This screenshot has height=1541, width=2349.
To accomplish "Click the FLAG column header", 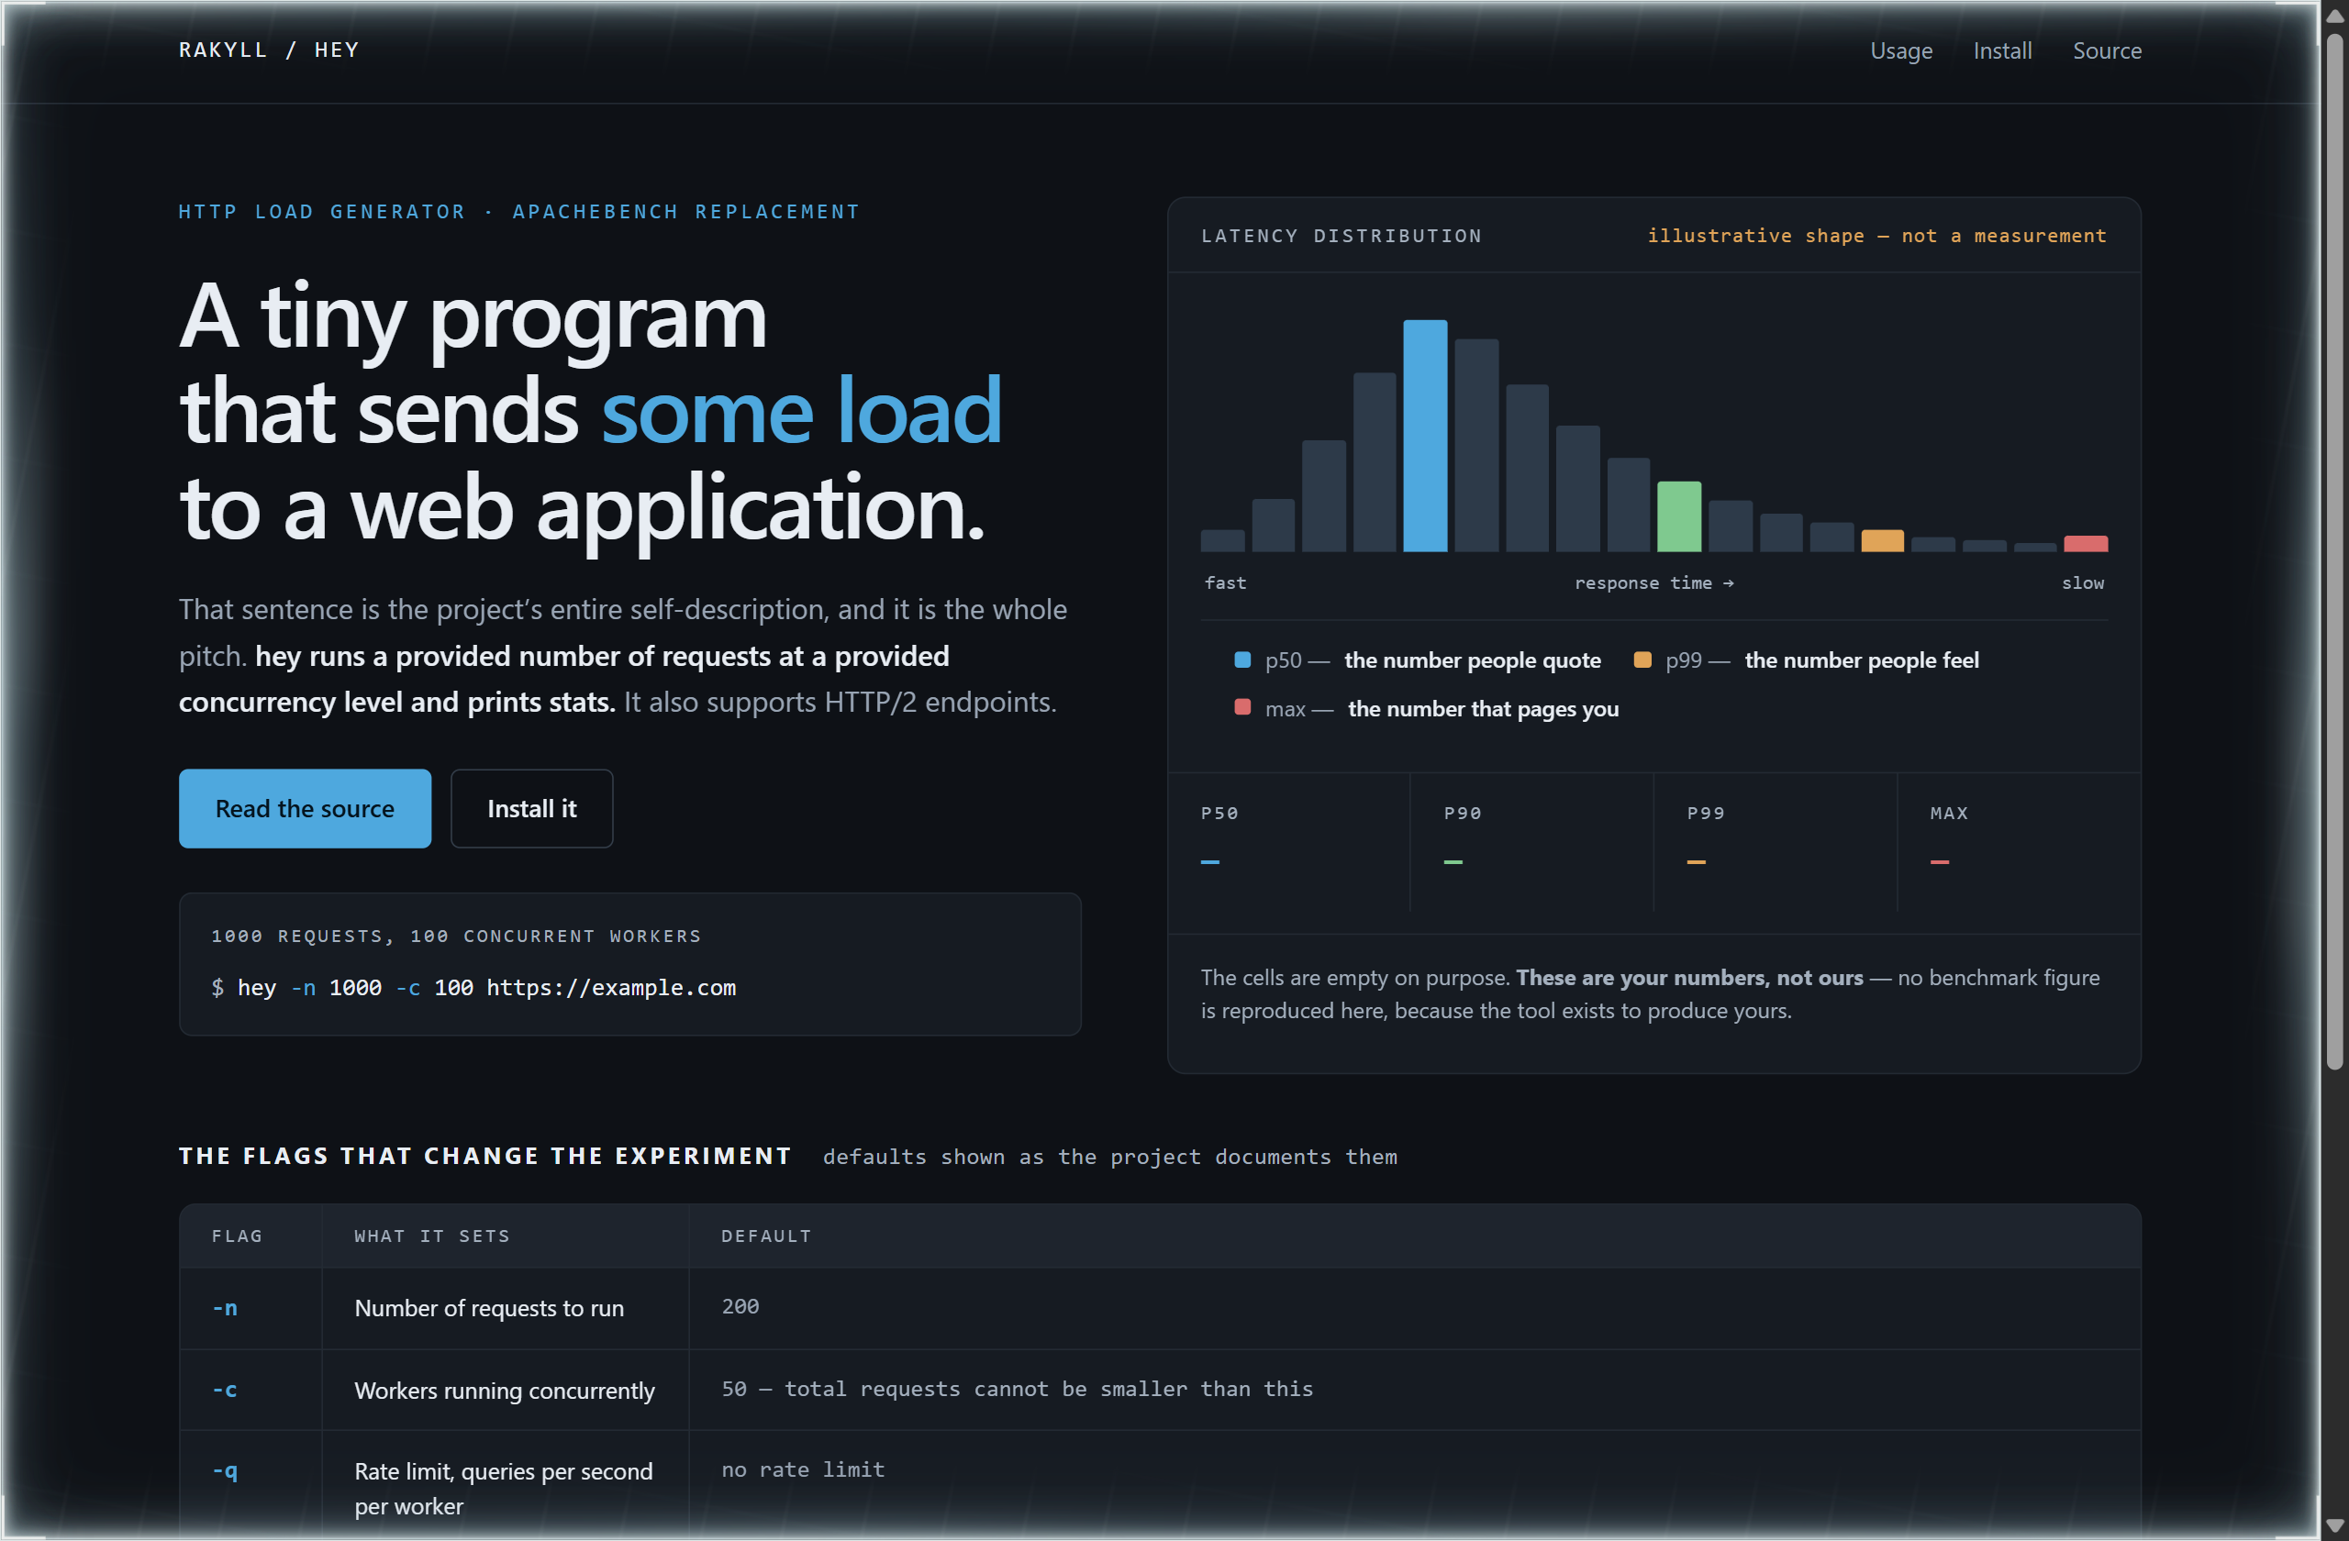I will pos(250,1236).
